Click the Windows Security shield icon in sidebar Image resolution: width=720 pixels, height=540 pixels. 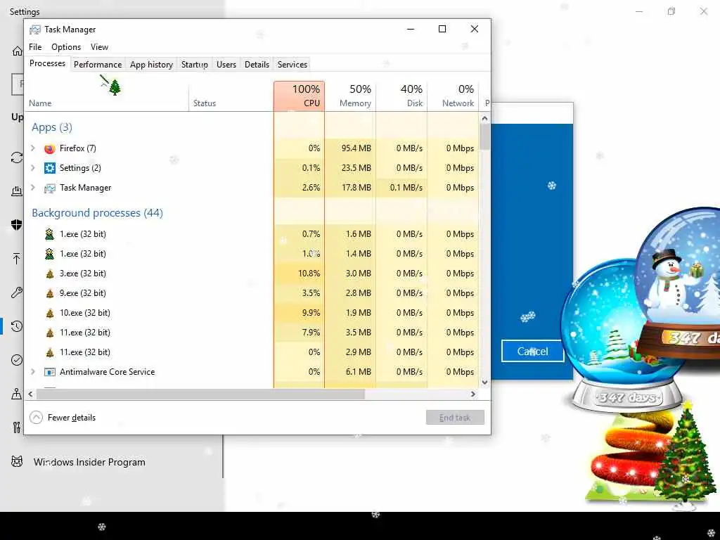pos(17,224)
